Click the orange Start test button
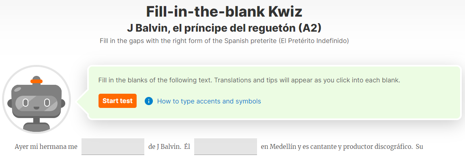The height and width of the screenshot is (157, 465). tap(118, 101)
